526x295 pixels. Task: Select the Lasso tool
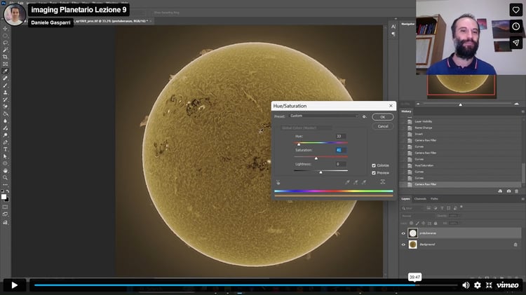pyautogui.click(x=5, y=43)
